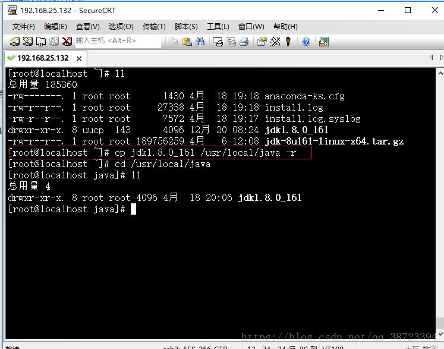The image size is (444, 349).
Task: Select the 192.168.25.132 session tab
Action: point(46,58)
